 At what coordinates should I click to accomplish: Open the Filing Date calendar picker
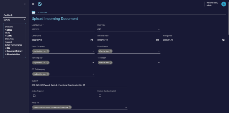(223, 40)
